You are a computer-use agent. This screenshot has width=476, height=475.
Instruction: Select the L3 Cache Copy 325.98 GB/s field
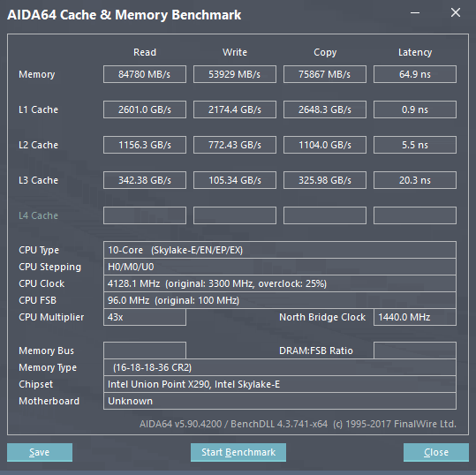click(x=325, y=180)
